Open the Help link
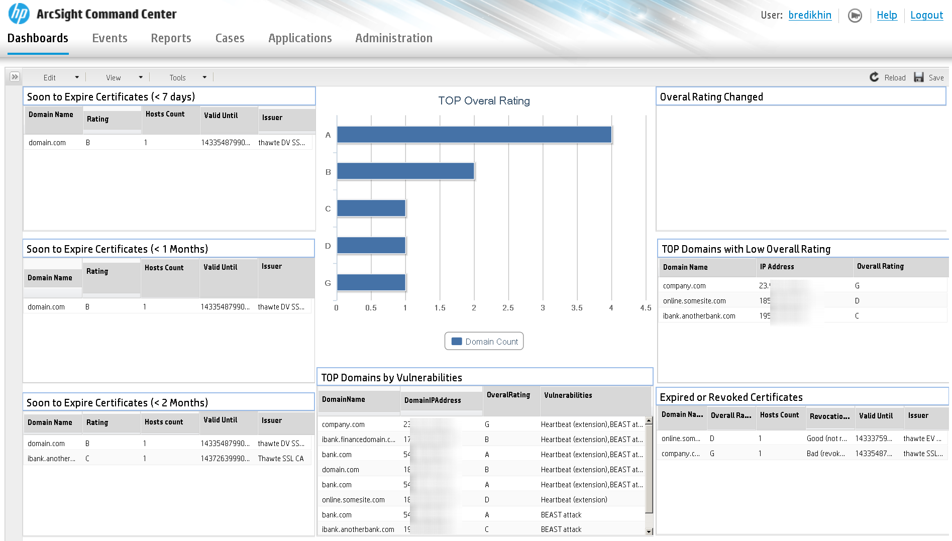 click(x=887, y=15)
